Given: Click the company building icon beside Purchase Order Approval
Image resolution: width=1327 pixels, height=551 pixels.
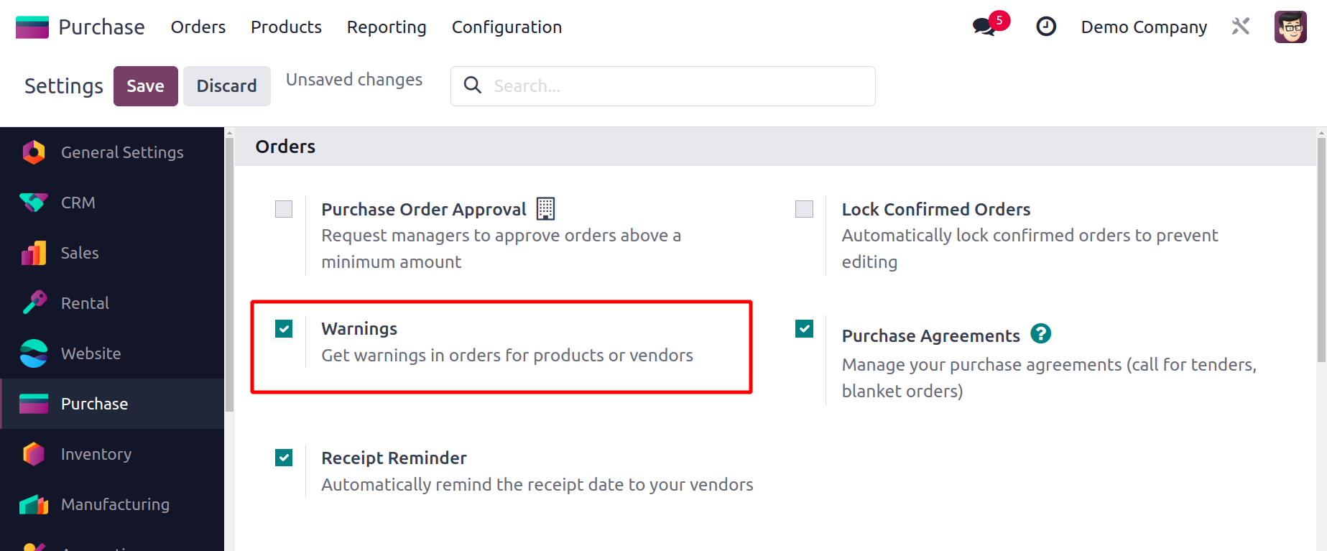Looking at the screenshot, I should [x=545, y=209].
